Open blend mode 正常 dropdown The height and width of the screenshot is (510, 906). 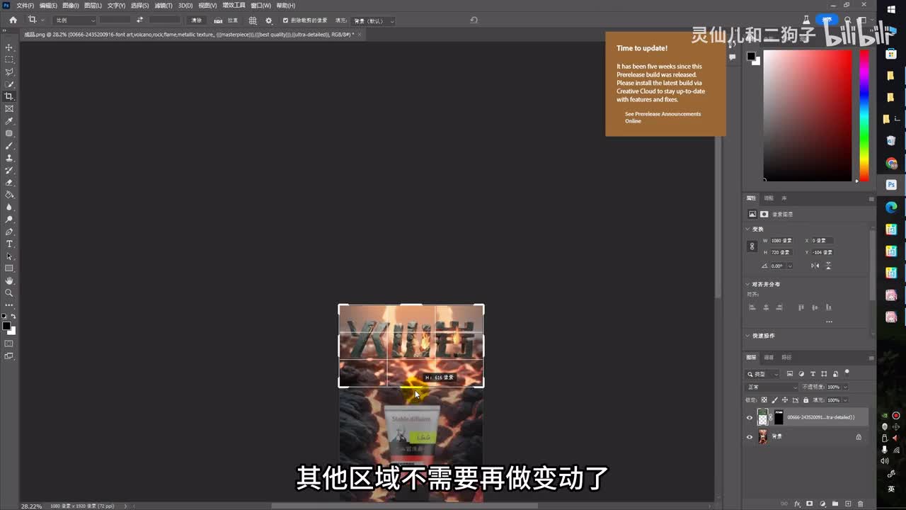pos(772,387)
